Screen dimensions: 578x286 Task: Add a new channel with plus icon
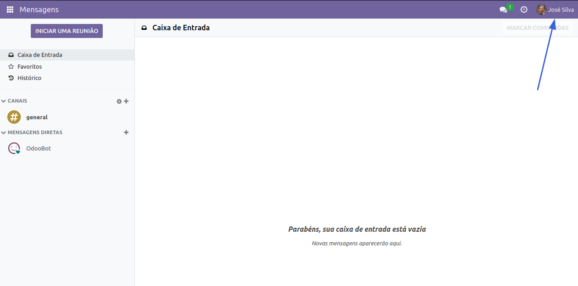(126, 101)
